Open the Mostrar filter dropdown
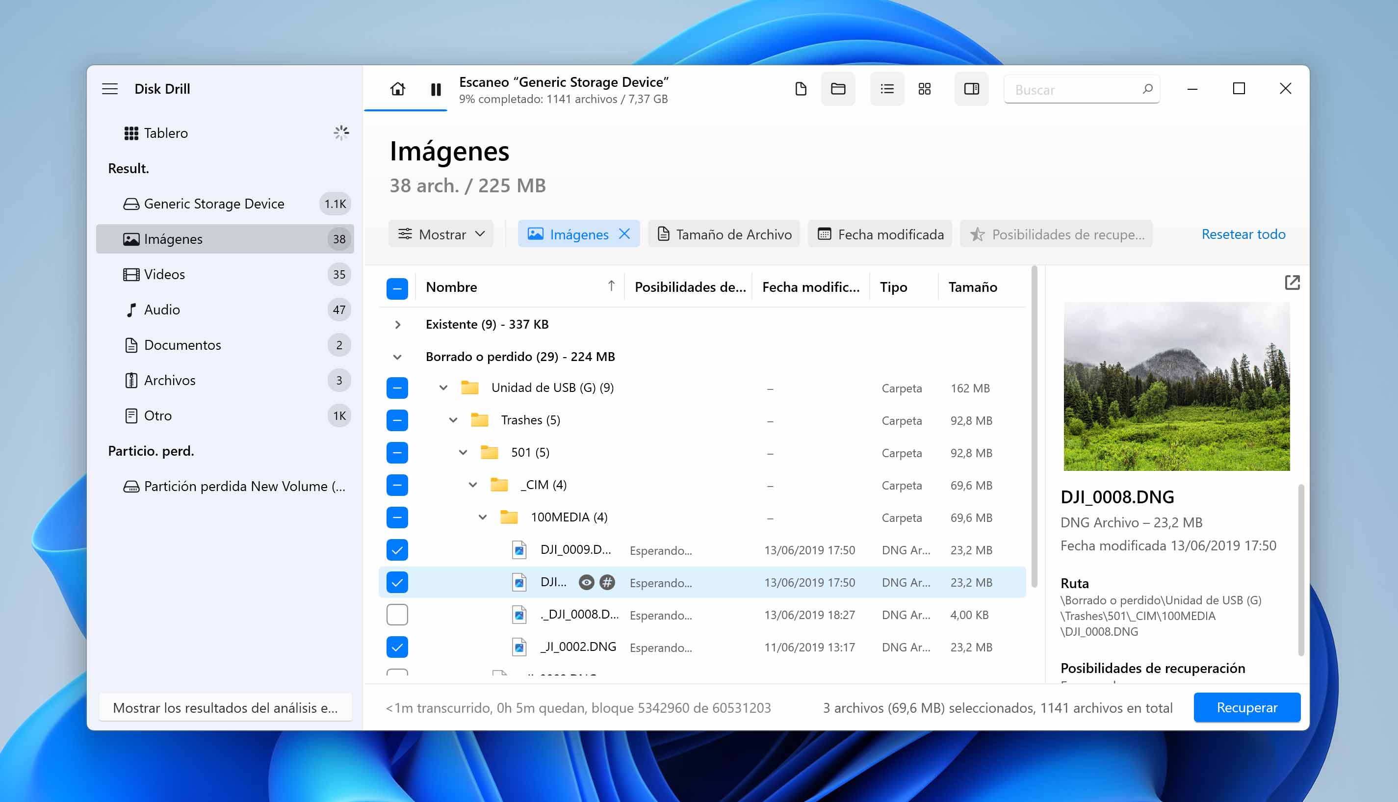The width and height of the screenshot is (1398, 802). tap(441, 234)
